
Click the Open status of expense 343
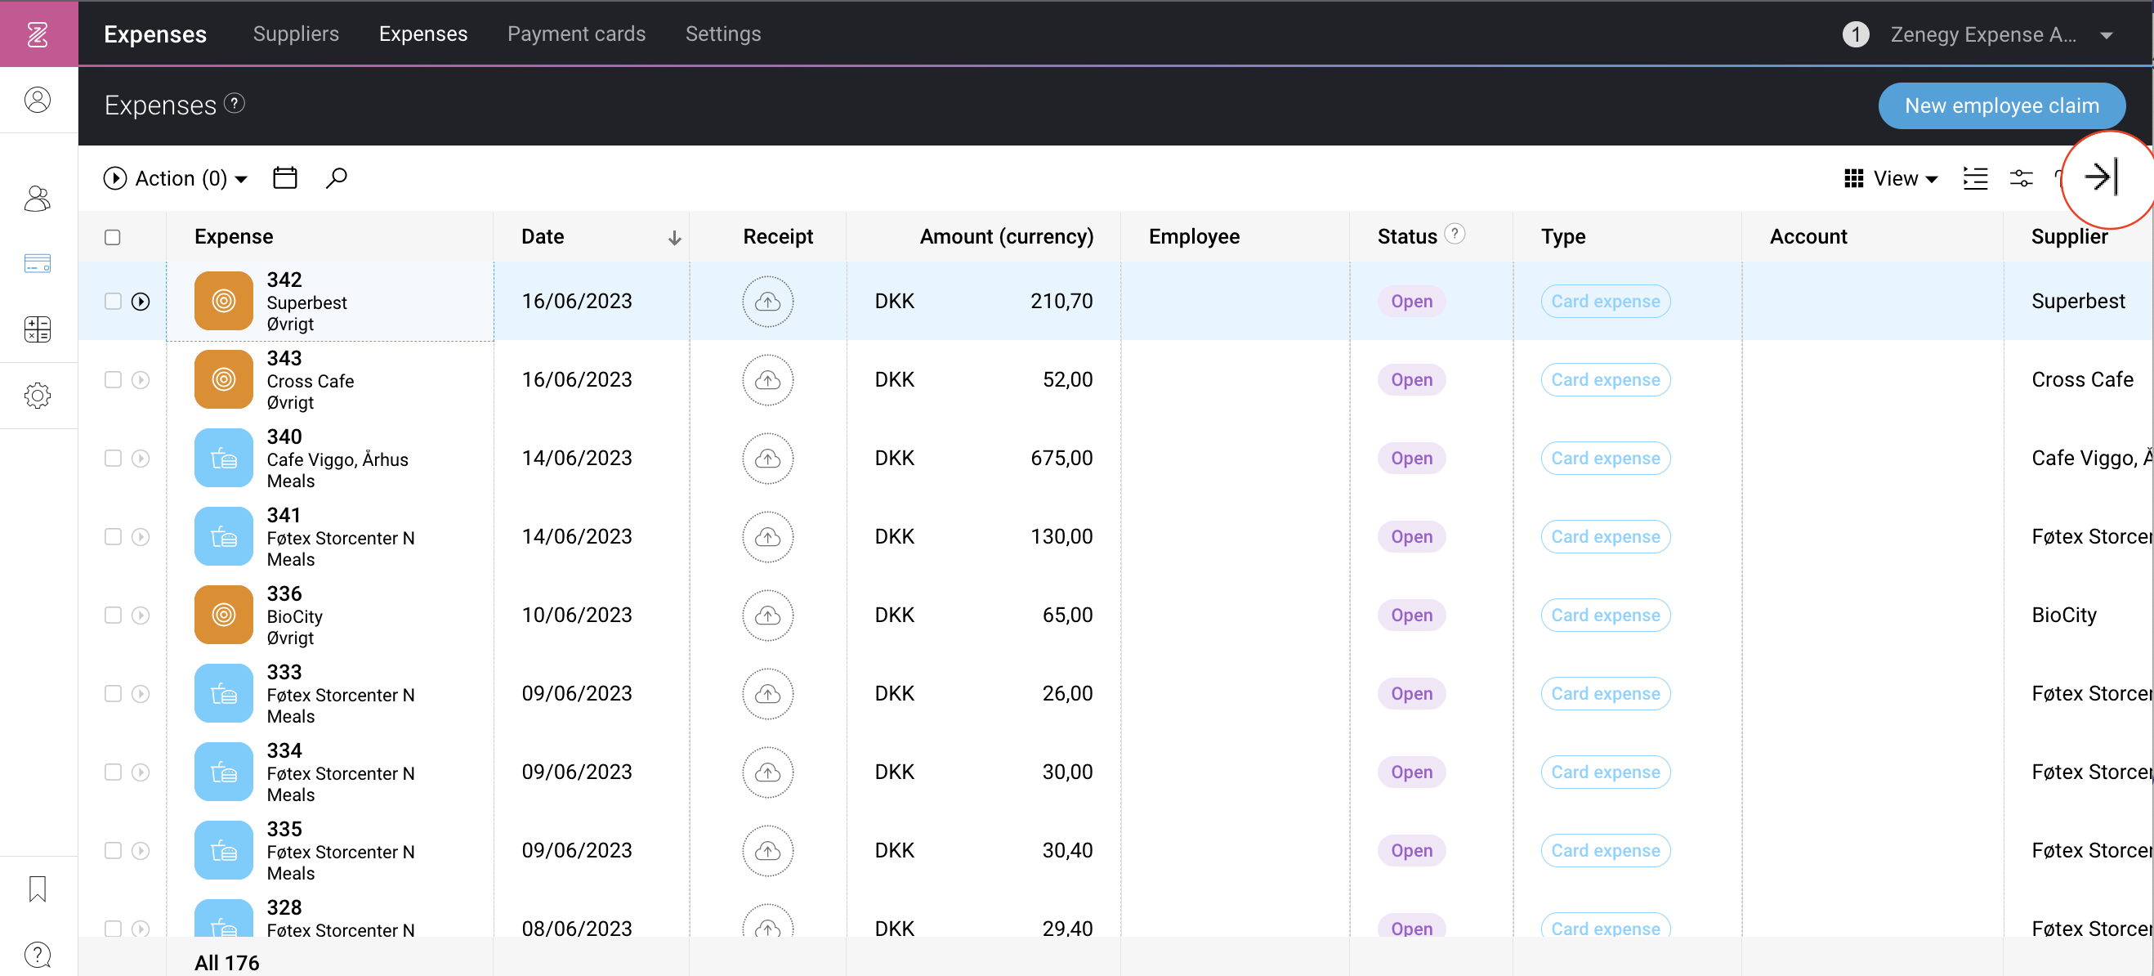pyautogui.click(x=1411, y=380)
